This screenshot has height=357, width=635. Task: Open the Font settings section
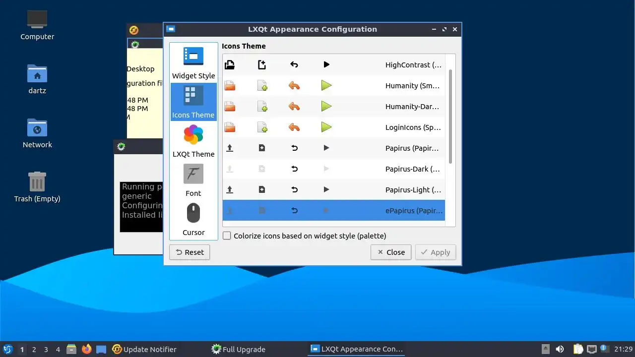tap(193, 180)
